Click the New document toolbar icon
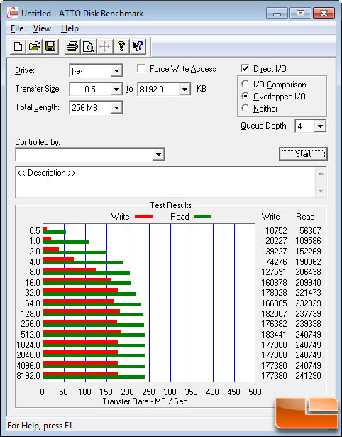Image resolution: width=342 pixels, height=437 pixels. point(18,46)
